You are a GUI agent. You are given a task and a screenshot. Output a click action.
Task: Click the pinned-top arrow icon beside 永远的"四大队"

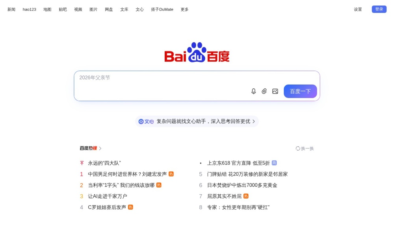pos(82,163)
